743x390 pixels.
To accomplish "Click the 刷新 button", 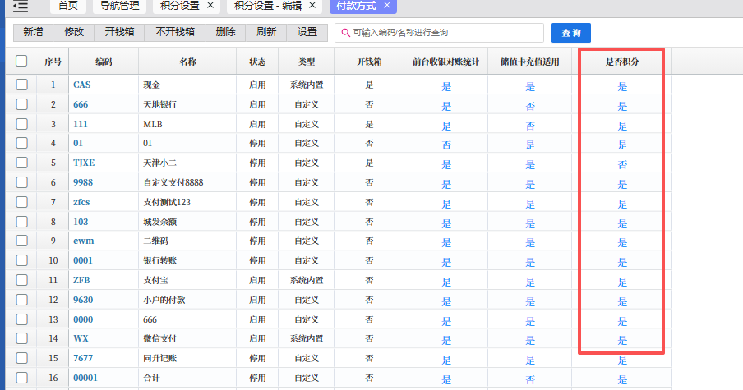I will coord(266,32).
